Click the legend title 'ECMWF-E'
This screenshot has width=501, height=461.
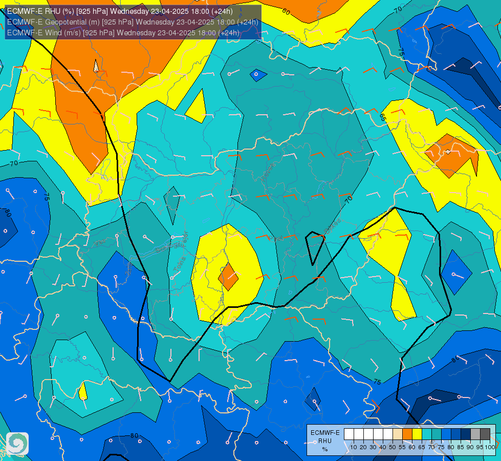coord(325,433)
